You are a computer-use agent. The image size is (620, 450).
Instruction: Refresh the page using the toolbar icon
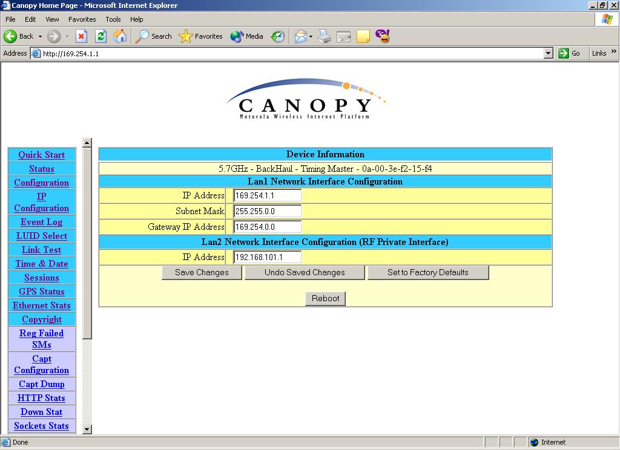pyautogui.click(x=101, y=36)
